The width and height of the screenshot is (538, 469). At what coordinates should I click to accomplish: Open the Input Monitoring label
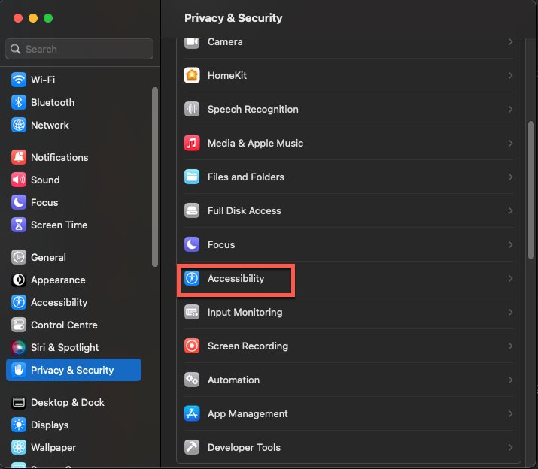coord(245,313)
